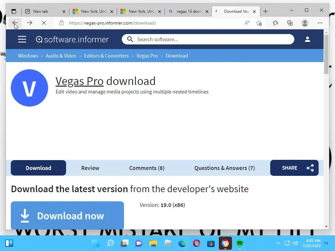
Task: Close the New tab tab
Action: click(64, 11)
